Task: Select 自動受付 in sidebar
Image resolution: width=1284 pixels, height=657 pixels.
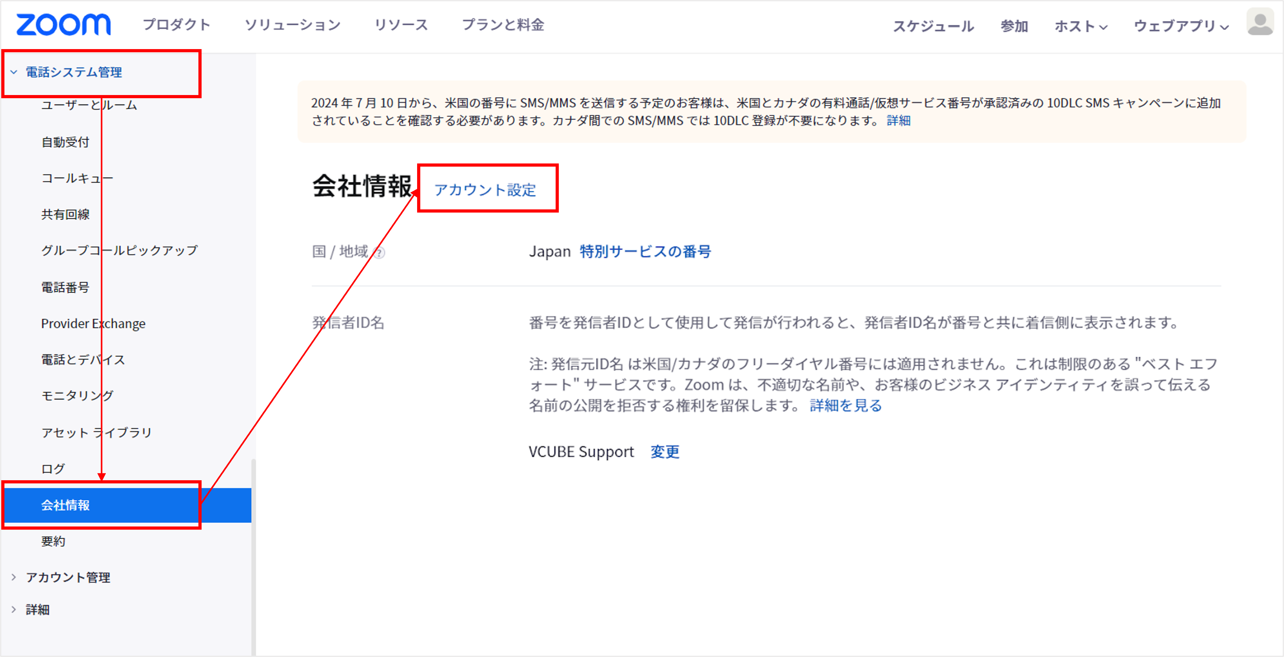Action: pyautogui.click(x=65, y=142)
